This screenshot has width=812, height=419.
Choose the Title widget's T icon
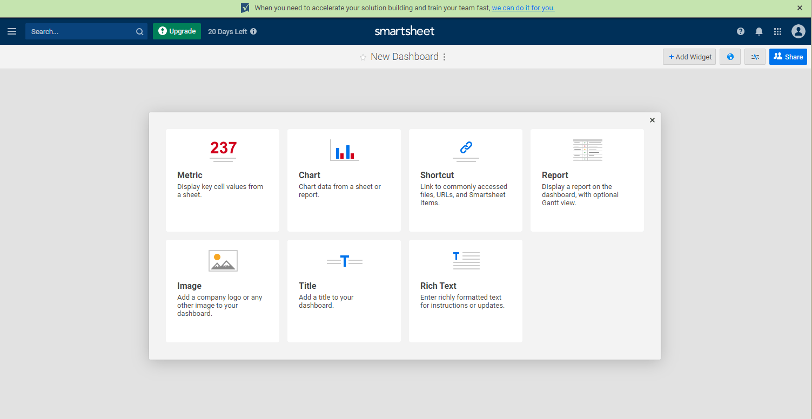(345, 261)
